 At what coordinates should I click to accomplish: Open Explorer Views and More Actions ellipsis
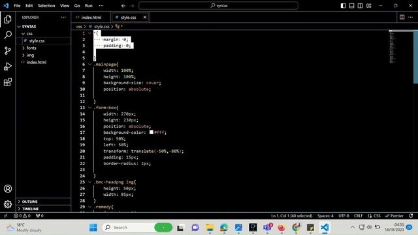(x=63, y=18)
